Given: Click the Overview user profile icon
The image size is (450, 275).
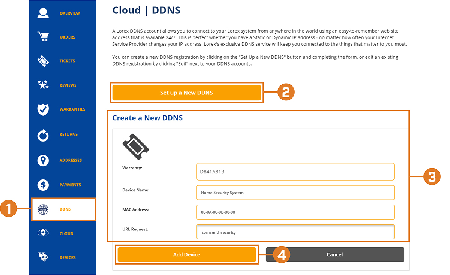Looking at the screenshot, I should (x=43, y=13).
